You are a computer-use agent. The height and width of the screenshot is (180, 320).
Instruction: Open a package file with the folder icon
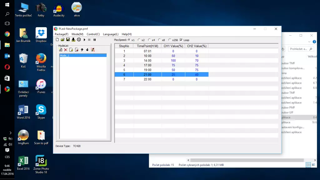coord(62,40)
